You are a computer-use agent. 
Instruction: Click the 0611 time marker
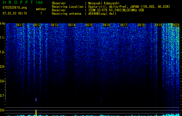20,25
